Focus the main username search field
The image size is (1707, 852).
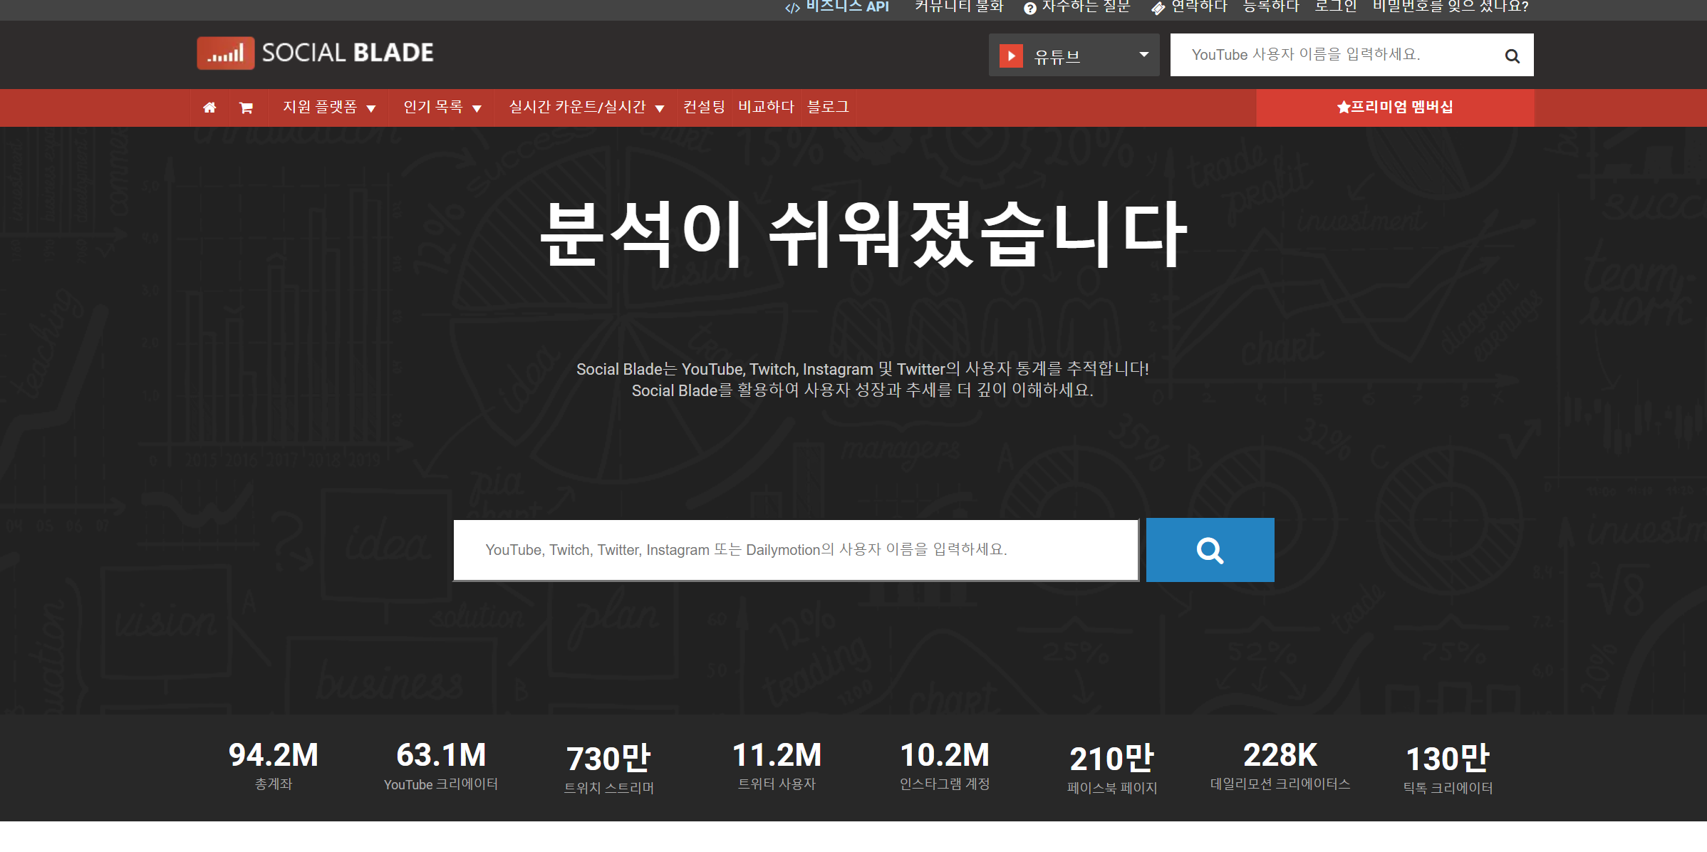click(x=795, y=550)
